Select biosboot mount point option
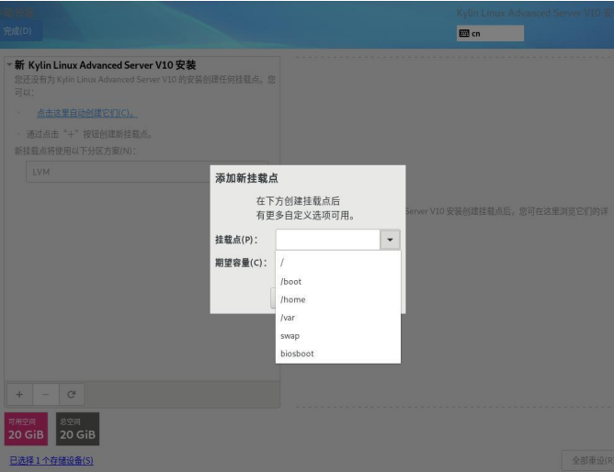This screenshot has width=614, height=472. (338, 354)
